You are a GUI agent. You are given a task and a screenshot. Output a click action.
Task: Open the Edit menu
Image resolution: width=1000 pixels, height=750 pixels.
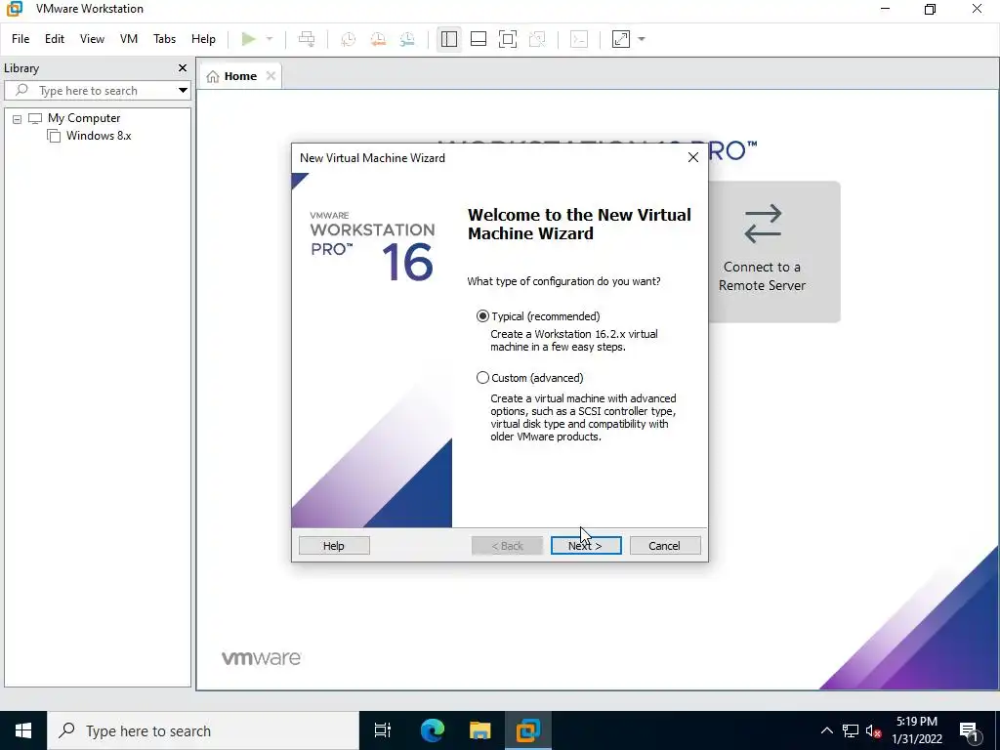point(55,39)
